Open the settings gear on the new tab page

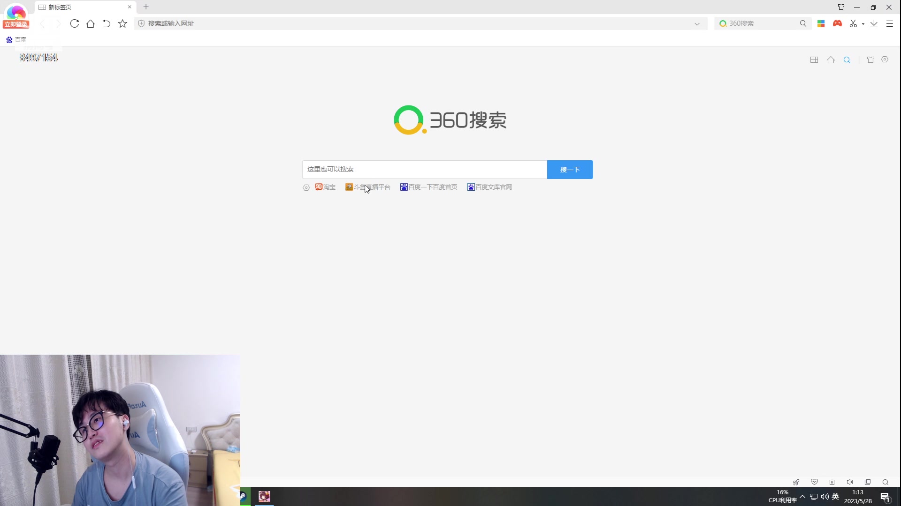[x=885, y=60]
